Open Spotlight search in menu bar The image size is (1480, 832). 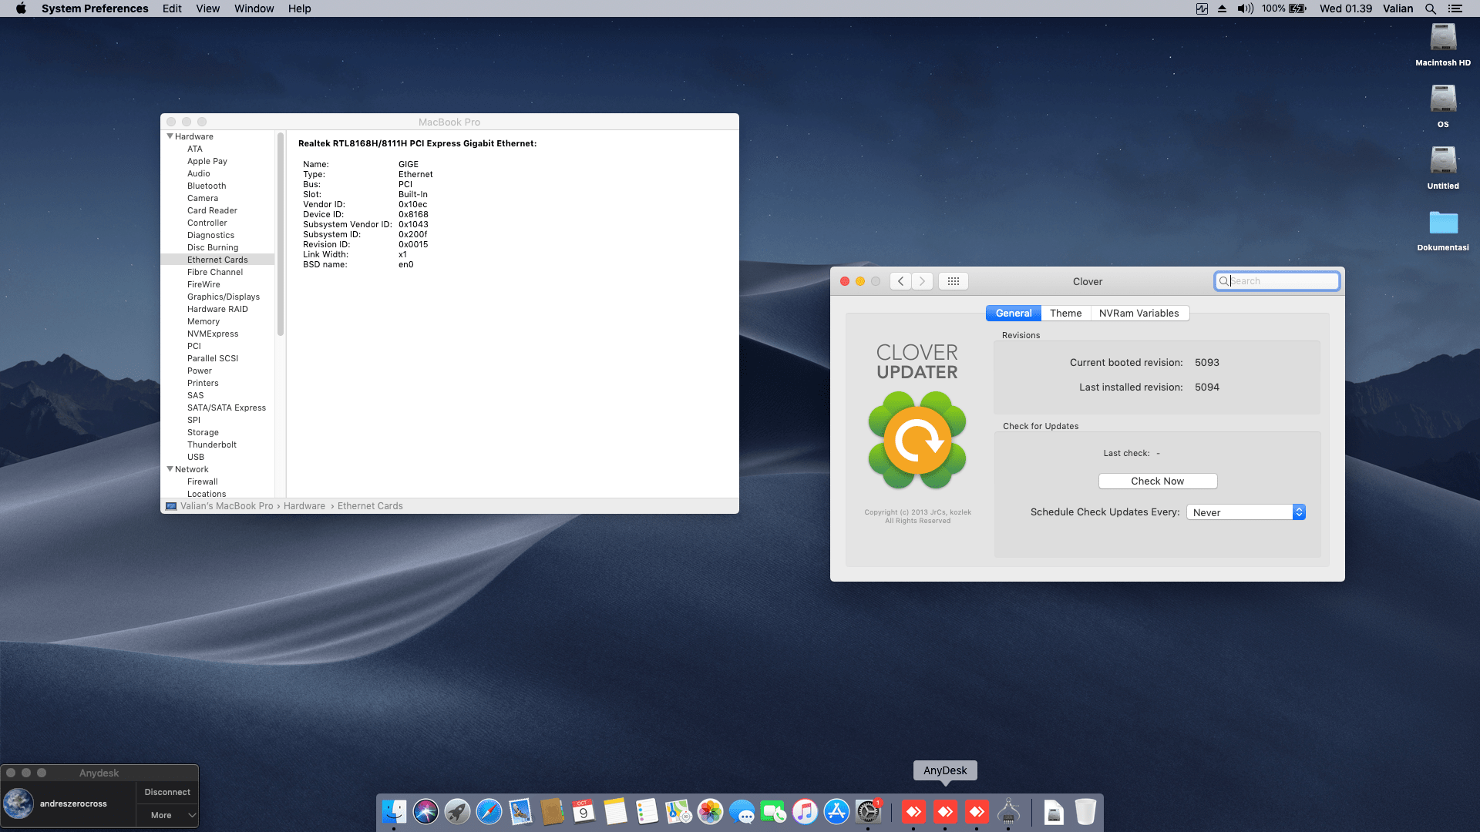1431,8
